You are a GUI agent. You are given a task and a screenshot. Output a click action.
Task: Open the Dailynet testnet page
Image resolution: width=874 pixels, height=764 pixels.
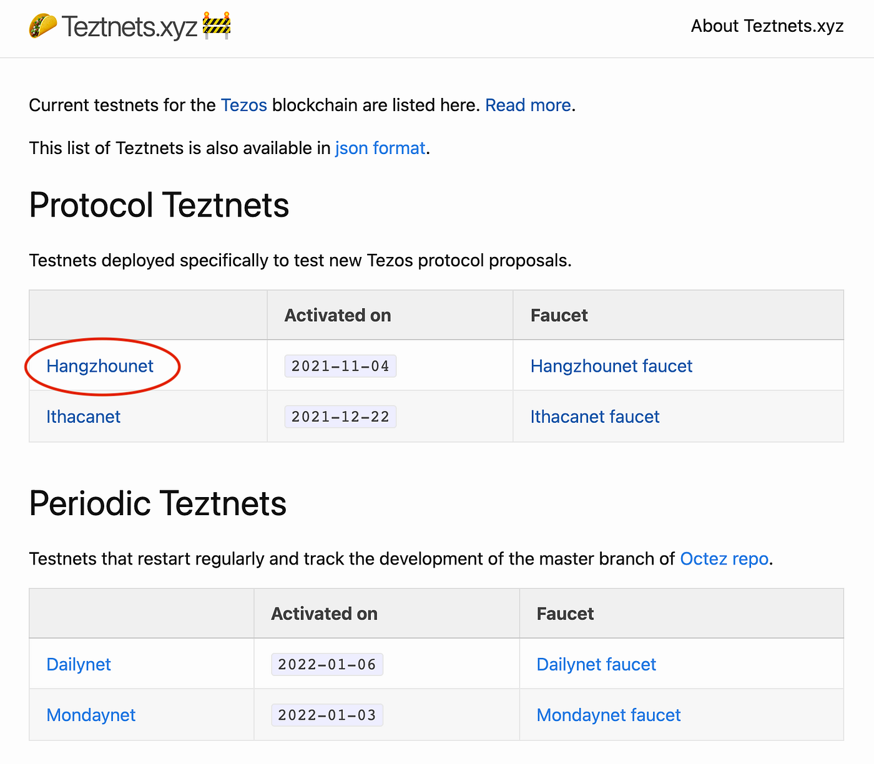(79, 664)
